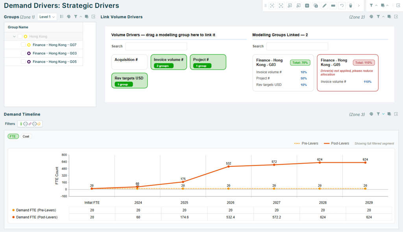Click the Modelling Groups Linked search field
The width and height of the screenshot is (403, 232).
coord(297,46)
